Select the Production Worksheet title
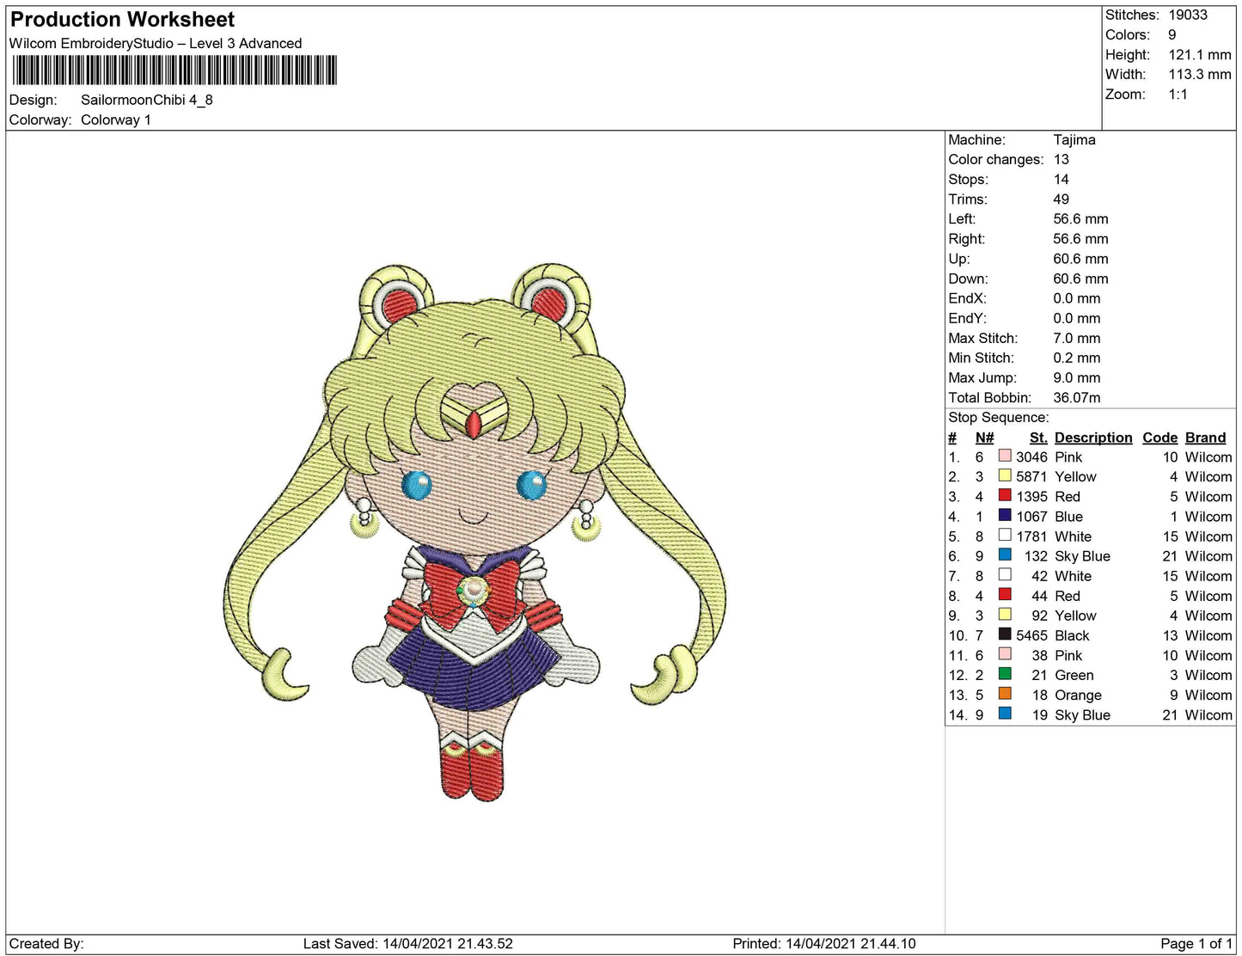 122,19
